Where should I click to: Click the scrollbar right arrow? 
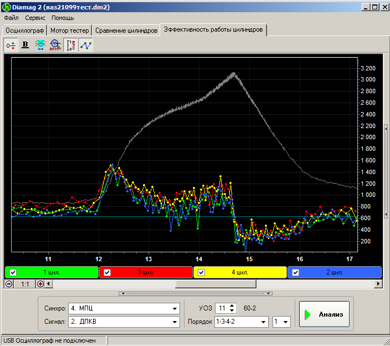[x=378, y=284]
